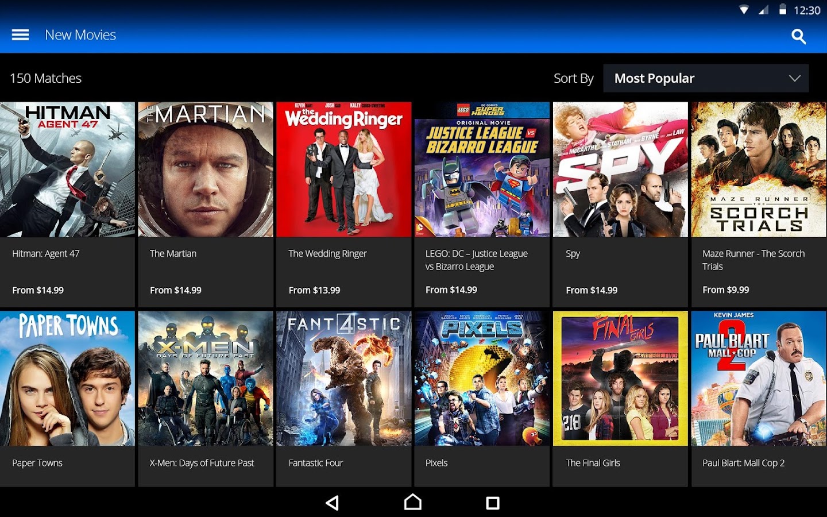Click the 'LEGO: DC – Justice League vs Bizarro League' title
Screen dimensions: 827x517
477,260
